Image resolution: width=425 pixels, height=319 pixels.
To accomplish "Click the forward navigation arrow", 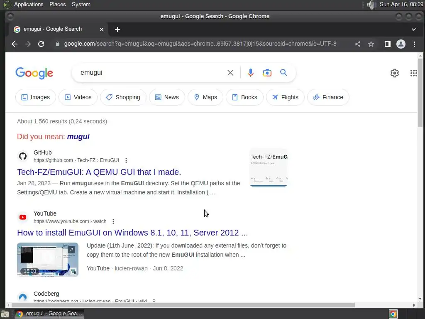I will (28, 44).
